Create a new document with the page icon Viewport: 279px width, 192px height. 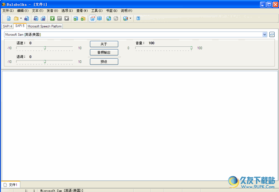coord(9,18)
